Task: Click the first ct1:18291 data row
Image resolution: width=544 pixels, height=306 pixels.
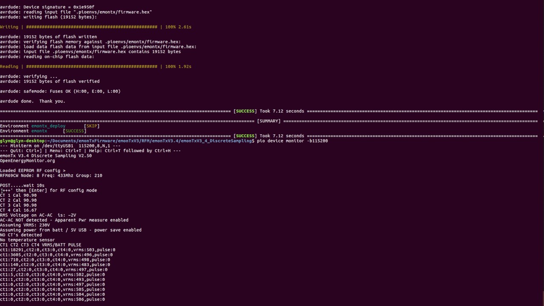Action: pyautogui.click(x=57, y=250)
